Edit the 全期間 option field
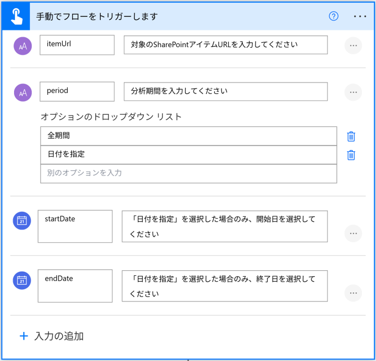The height and width of the screenshot is (361, 376). (189, 136)
